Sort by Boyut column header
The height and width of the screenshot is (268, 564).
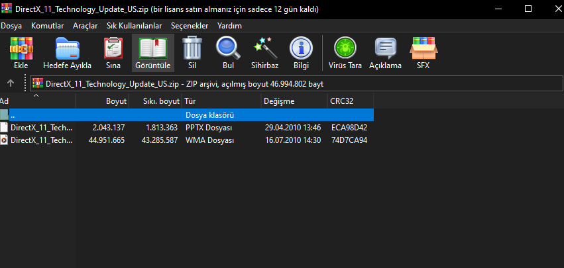click(102, 101)
